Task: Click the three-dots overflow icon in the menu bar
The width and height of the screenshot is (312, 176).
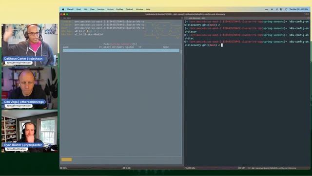Action: 267,9
